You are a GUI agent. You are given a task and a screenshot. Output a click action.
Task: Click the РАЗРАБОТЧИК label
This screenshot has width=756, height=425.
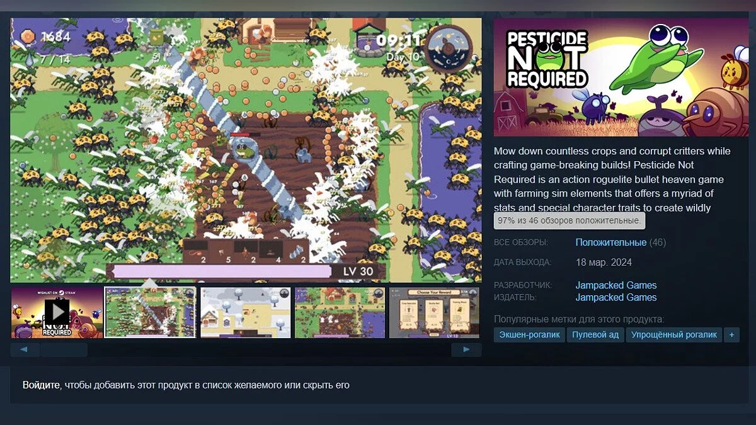coord(523,285)
